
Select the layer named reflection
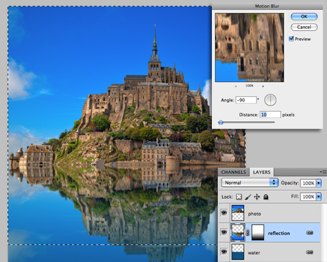point(279,233)
